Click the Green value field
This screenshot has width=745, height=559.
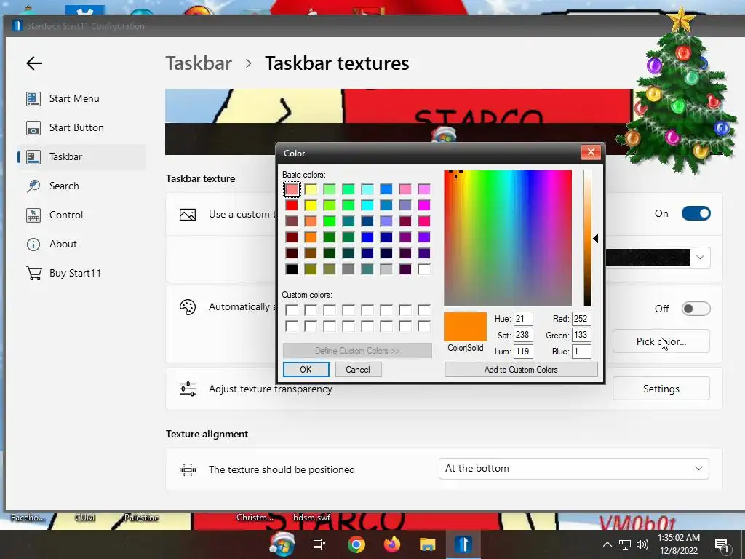click(581, 335)
